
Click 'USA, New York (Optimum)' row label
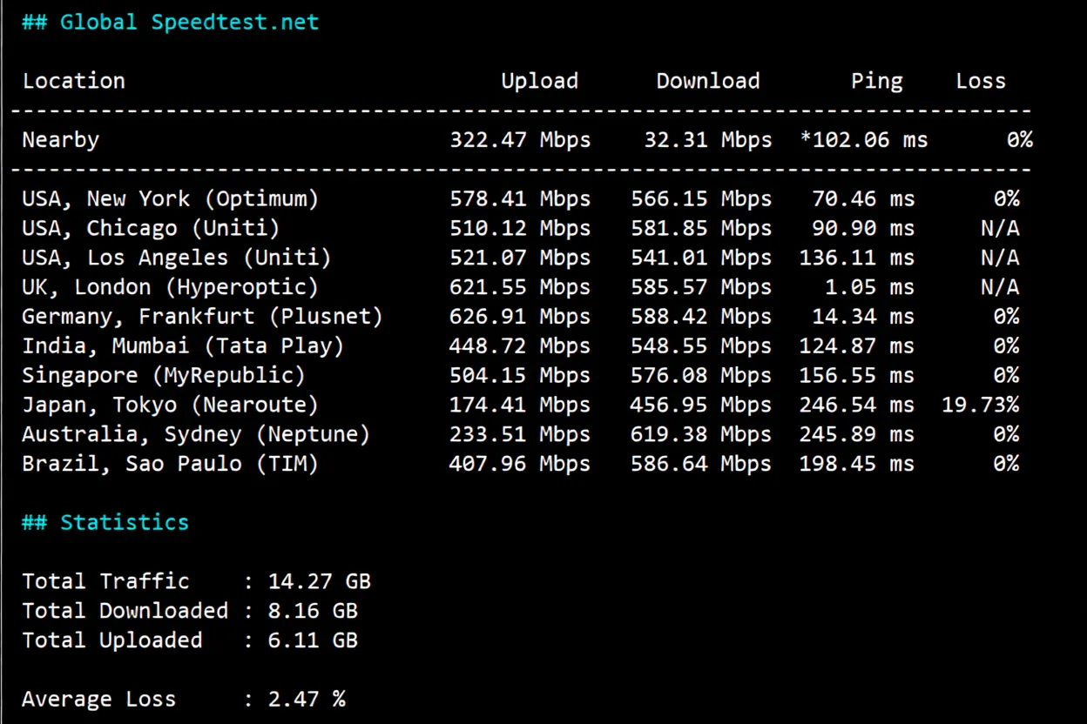point(171,199)
